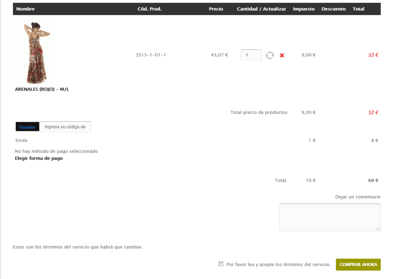Open the Elegir forma de pago link
Image resolution: width=393 pixels, height=279 pixels.
click(x=39, y=158)
